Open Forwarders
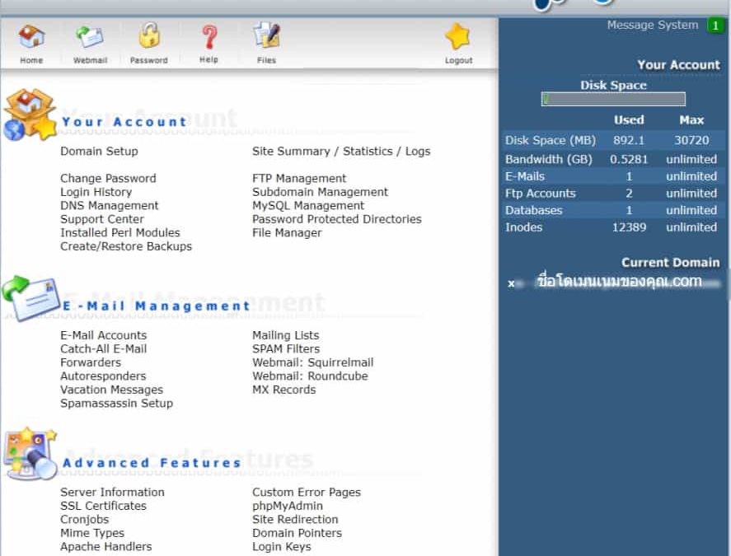The image size is (731, 556). click(x=91, y=362)
